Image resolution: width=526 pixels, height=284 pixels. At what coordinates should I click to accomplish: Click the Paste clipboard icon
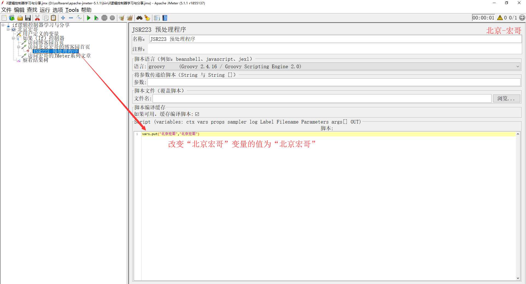(53, 18)
